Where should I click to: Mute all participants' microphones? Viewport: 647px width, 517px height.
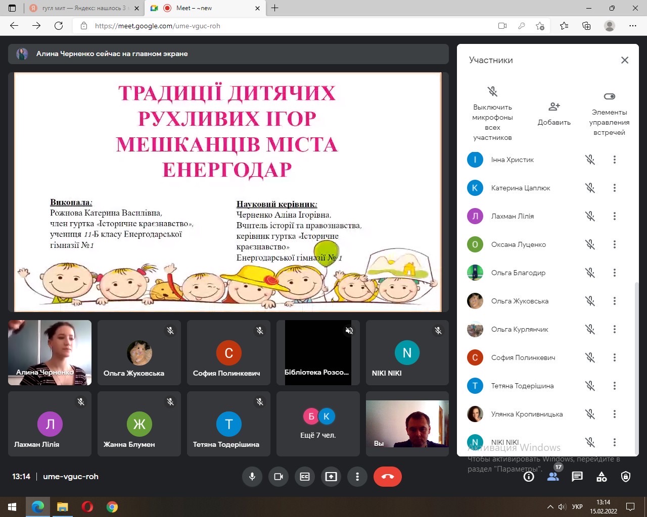pos(492,114)
